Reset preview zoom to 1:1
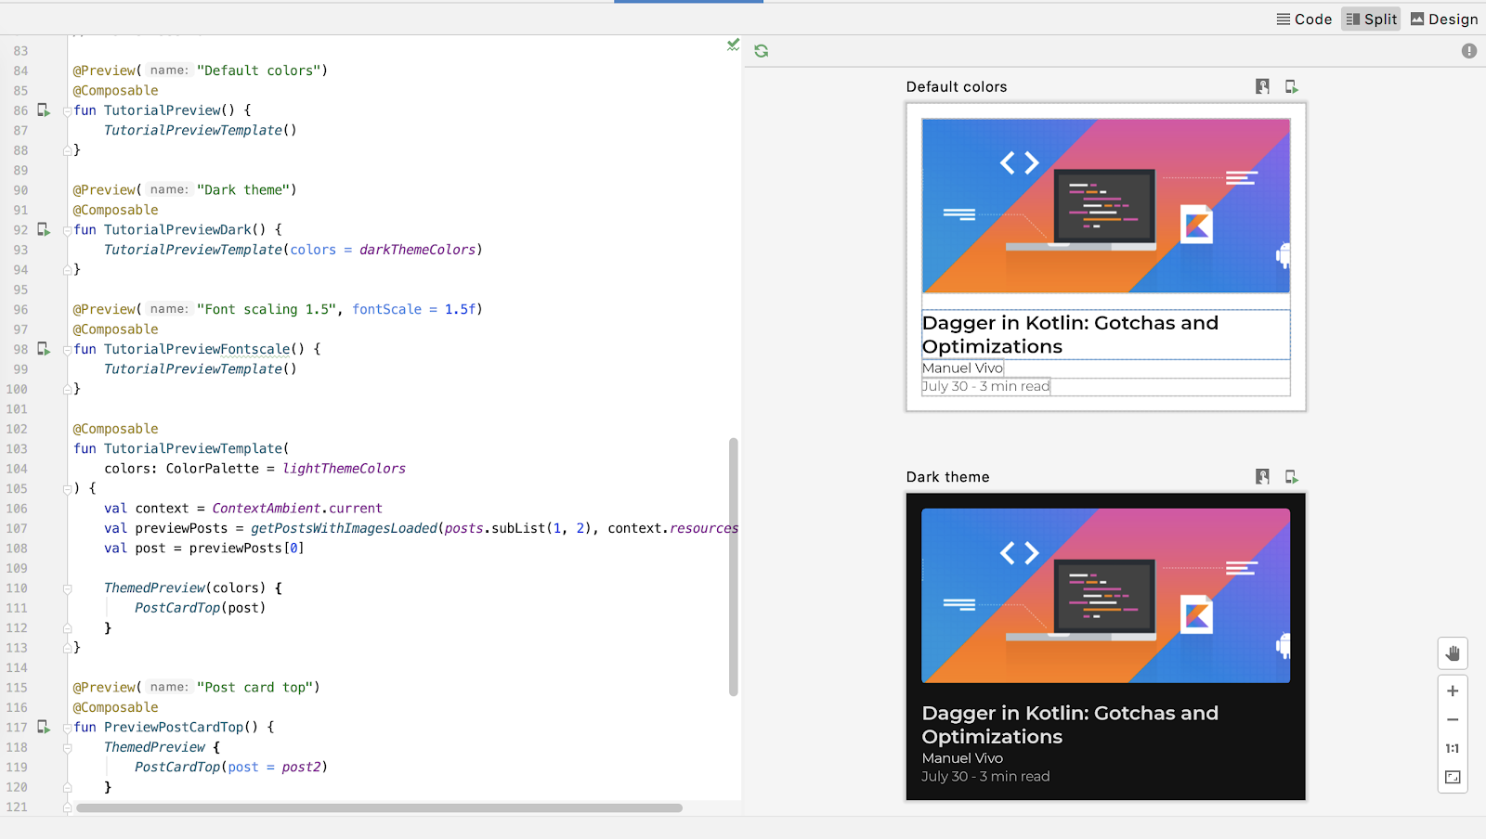The width and height of the screenshot is (1486, 839). coord(1453,748)
